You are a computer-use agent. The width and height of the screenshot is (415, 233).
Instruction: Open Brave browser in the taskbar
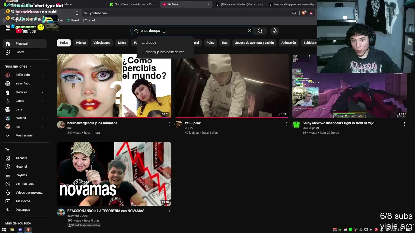coord(28,230)
